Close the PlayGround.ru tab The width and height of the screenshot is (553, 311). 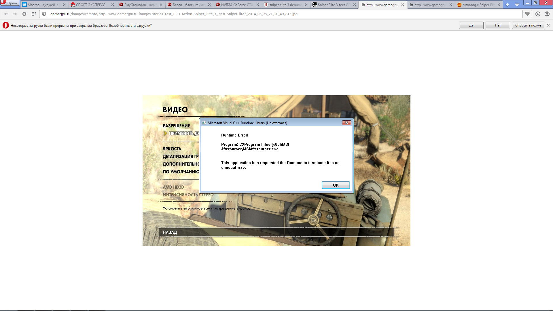(x=161, y=5)
